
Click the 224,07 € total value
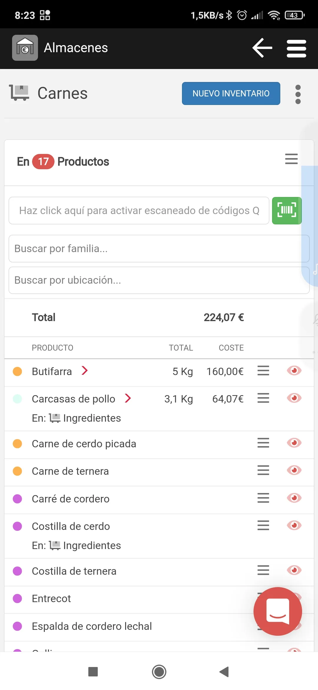pyautogui.click(x=224, y=317)
